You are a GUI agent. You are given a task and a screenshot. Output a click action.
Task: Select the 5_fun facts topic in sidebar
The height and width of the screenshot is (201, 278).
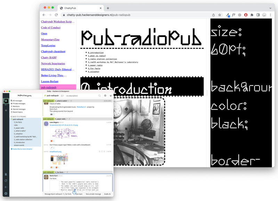point(18,122)
